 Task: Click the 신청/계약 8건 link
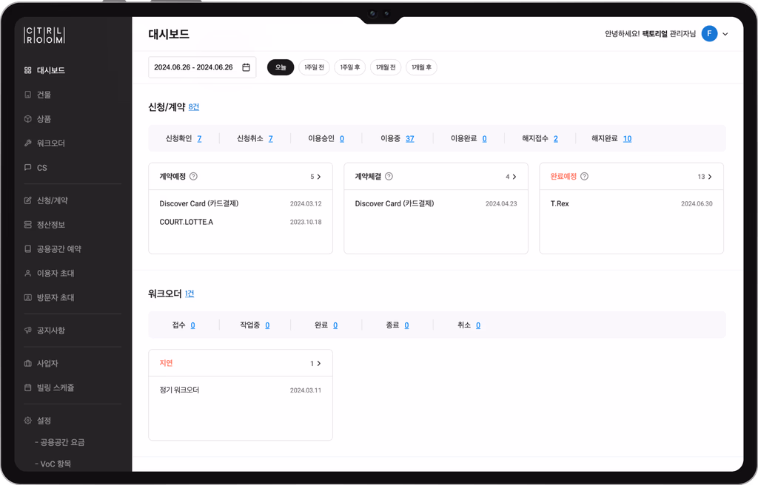click(x=194, y=106)
